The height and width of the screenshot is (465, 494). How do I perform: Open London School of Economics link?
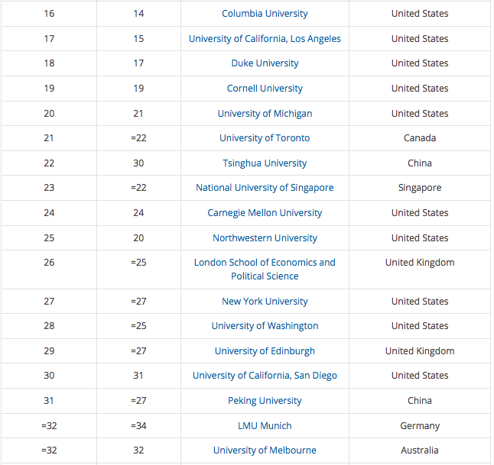click(x=265, y=263)
